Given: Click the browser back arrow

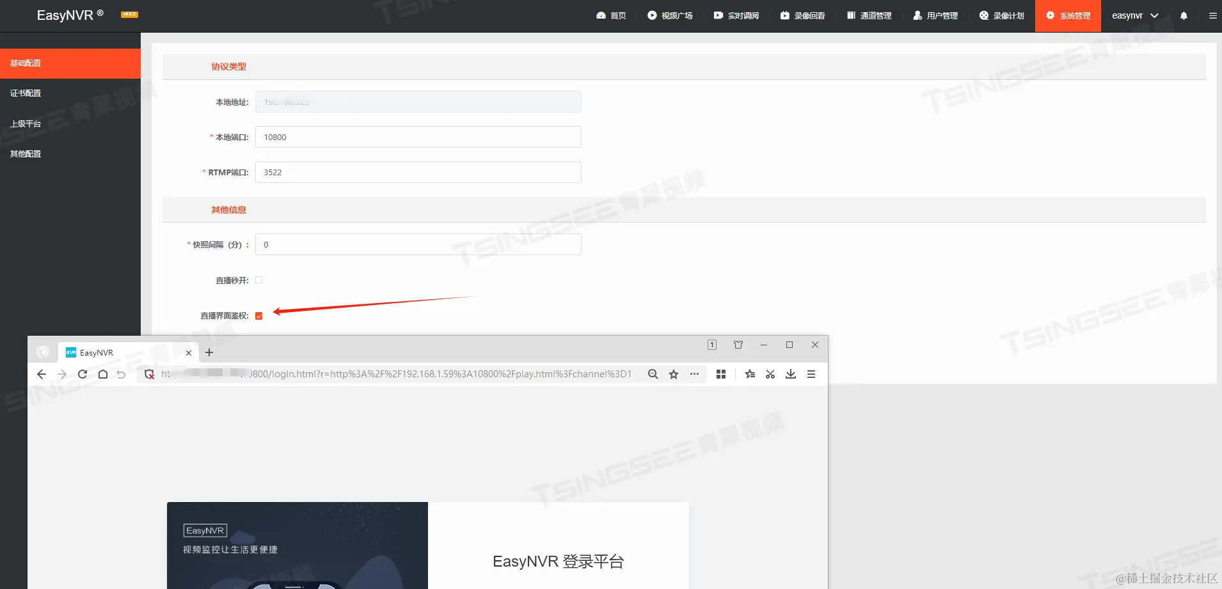Looking at the screenshot, I should click(x=42, y=374).
